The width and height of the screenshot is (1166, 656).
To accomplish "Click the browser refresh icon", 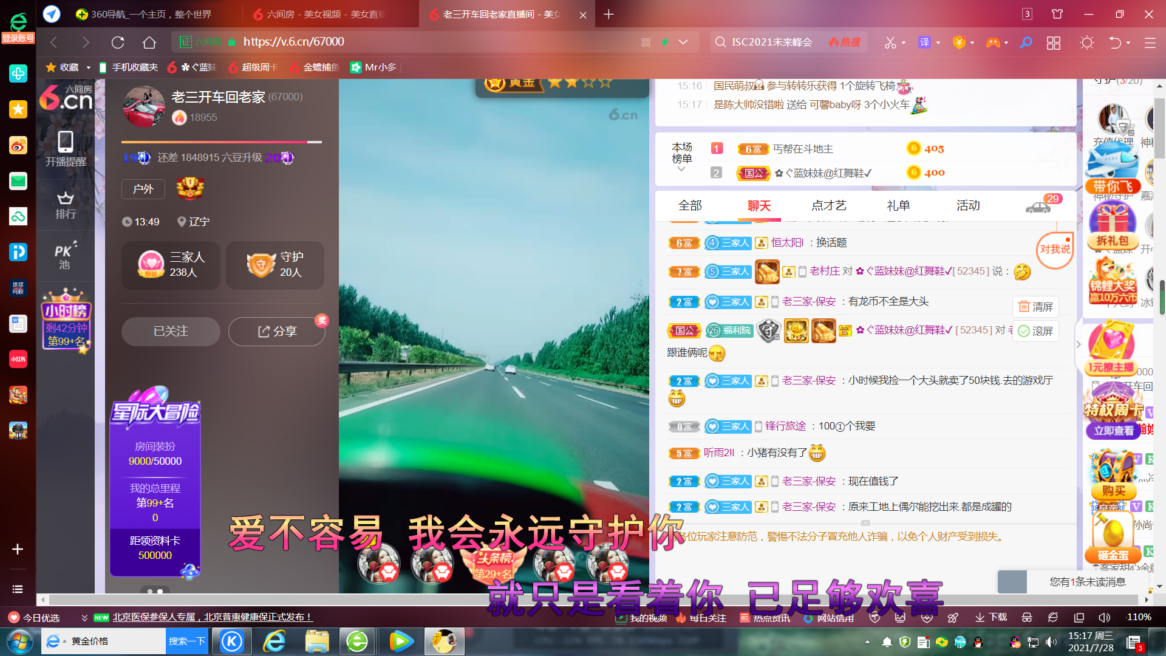I will [x=118, y=42].
